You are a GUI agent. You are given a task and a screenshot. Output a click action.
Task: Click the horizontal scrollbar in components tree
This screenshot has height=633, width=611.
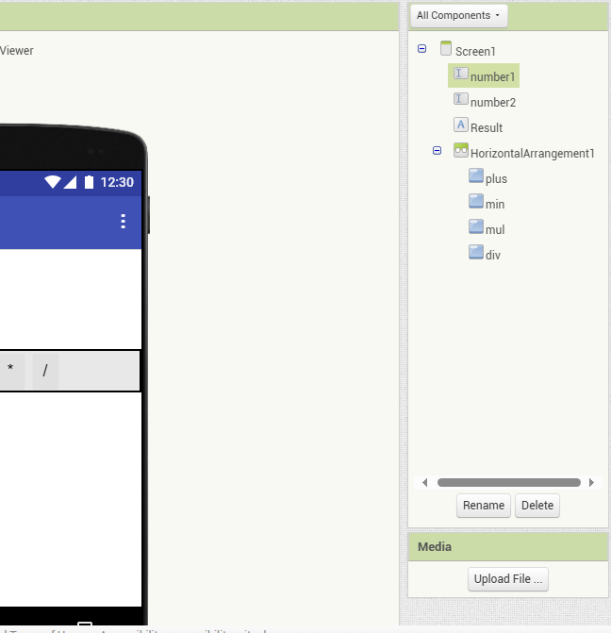508,482
